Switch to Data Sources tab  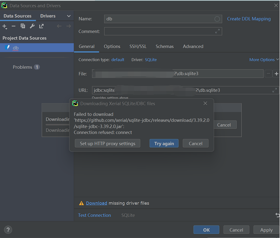[x=18, y=16]
